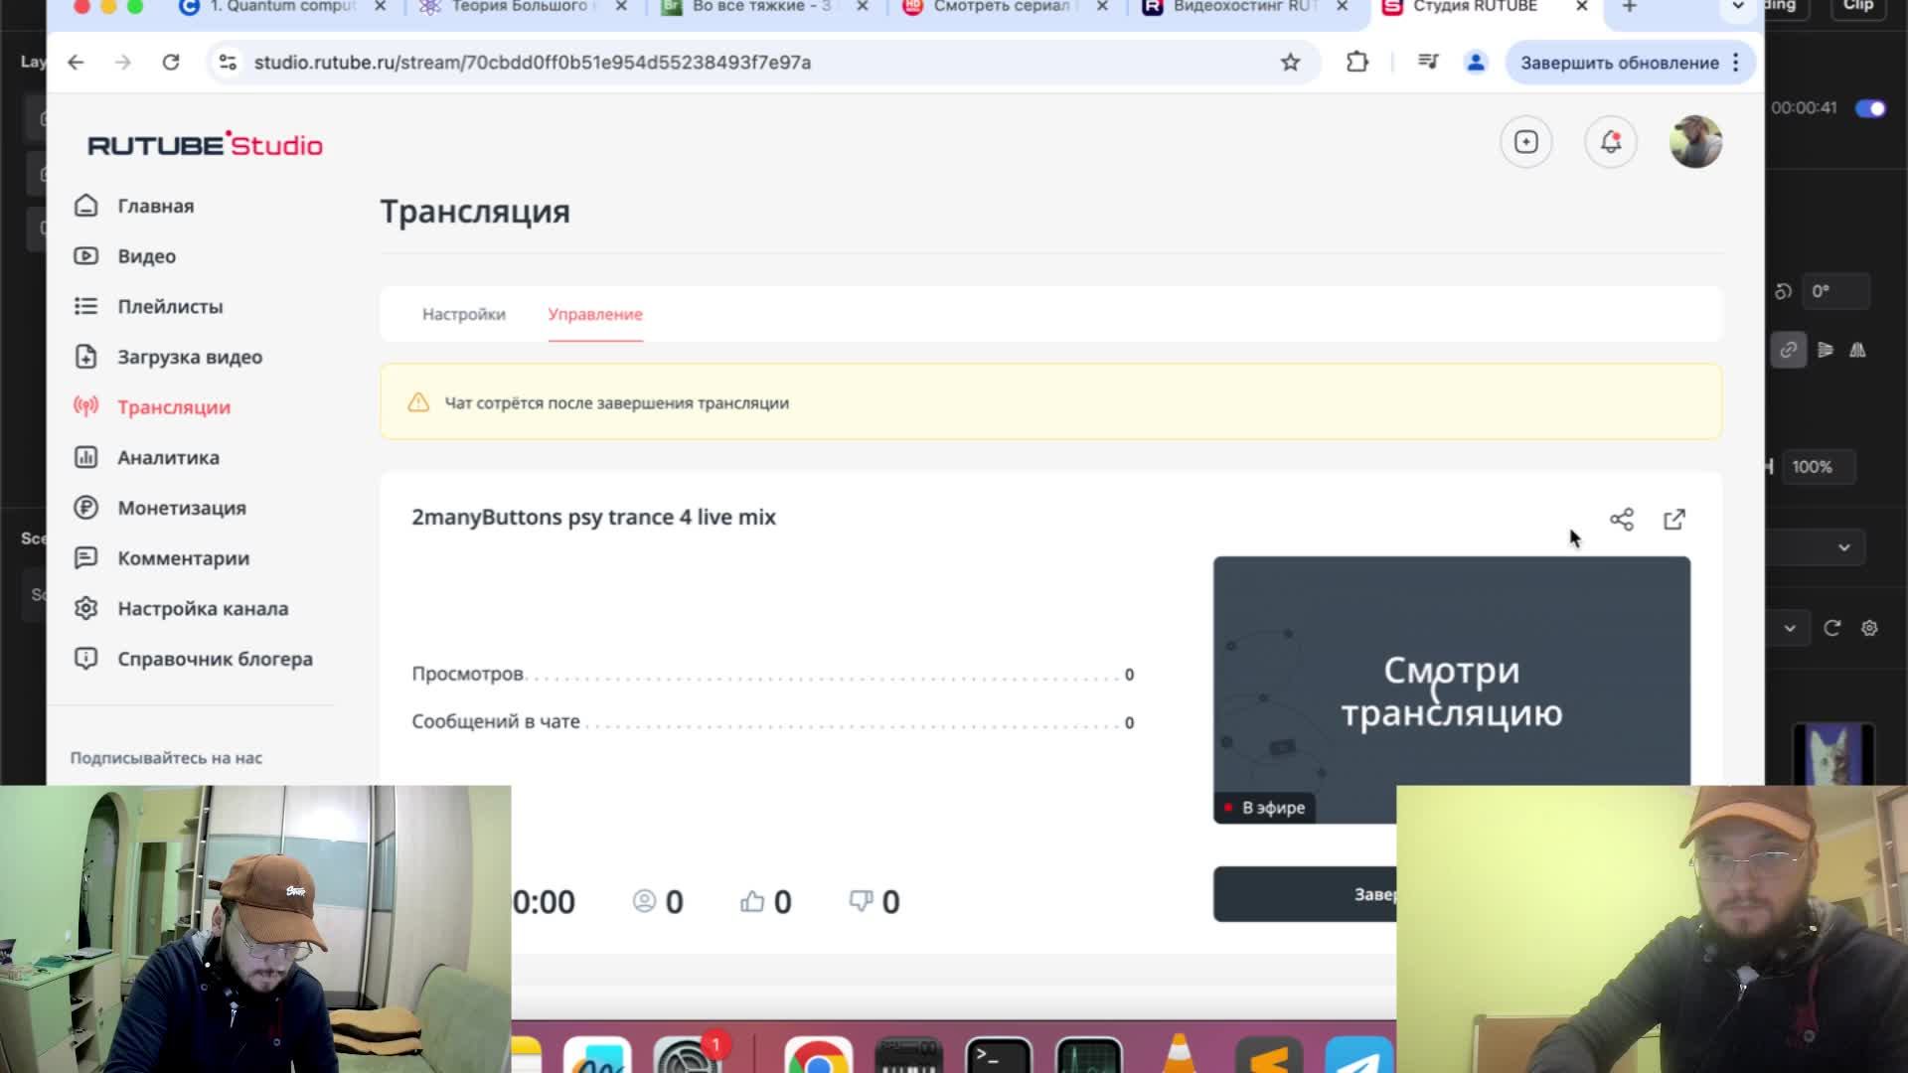This screenshot has width=1908, height=1073.
Task: Go back in browser history
Action: [x=76, y=63]
